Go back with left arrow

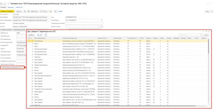[1, 4]
